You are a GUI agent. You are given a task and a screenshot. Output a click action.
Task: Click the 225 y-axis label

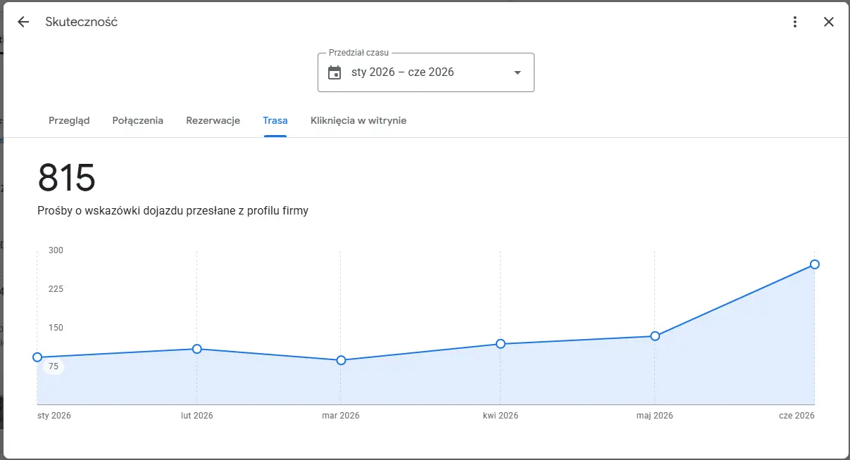[56, 289]
